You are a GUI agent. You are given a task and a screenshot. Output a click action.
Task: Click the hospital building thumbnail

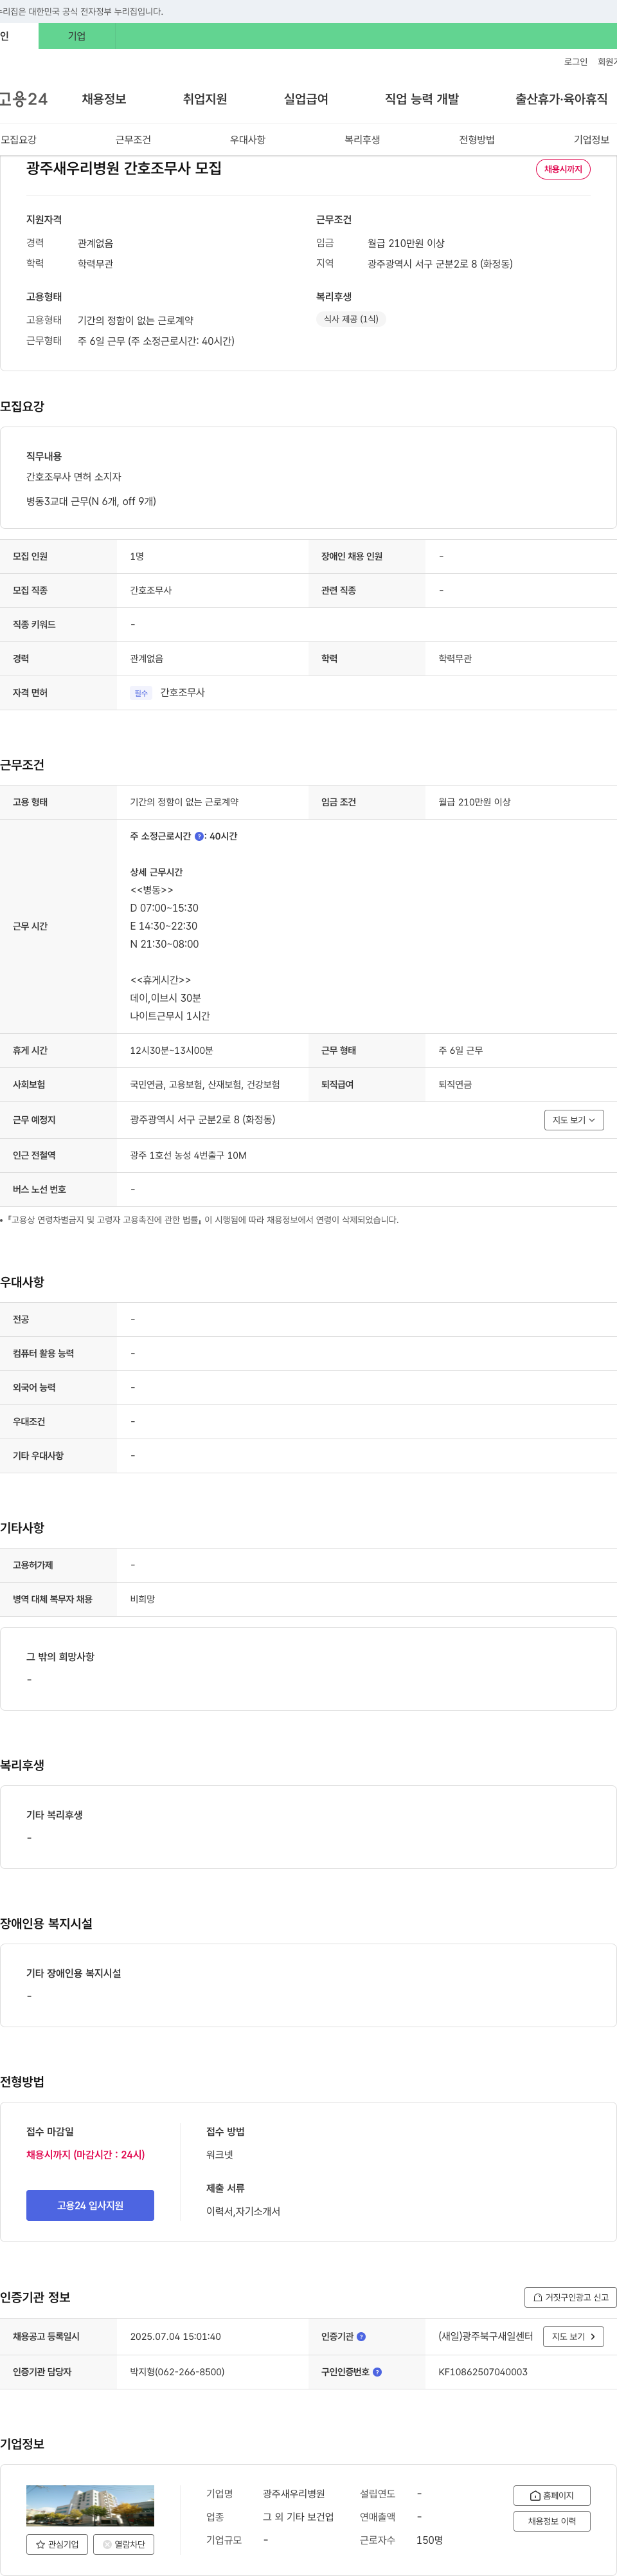pos(90,2505)
